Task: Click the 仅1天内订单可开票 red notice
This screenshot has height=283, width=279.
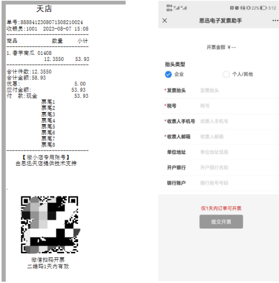Action: click(x=221, y=208)
